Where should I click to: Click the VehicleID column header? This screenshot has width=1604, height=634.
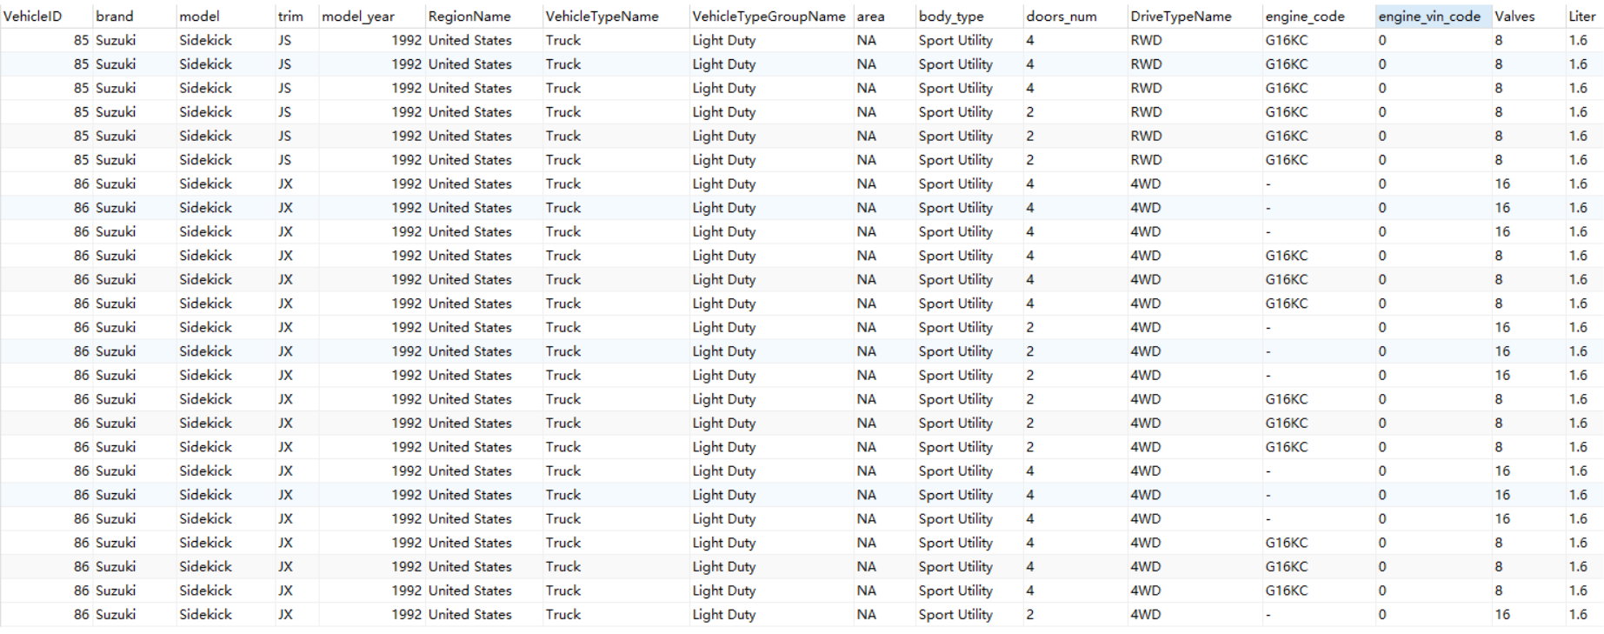[33, 17]
